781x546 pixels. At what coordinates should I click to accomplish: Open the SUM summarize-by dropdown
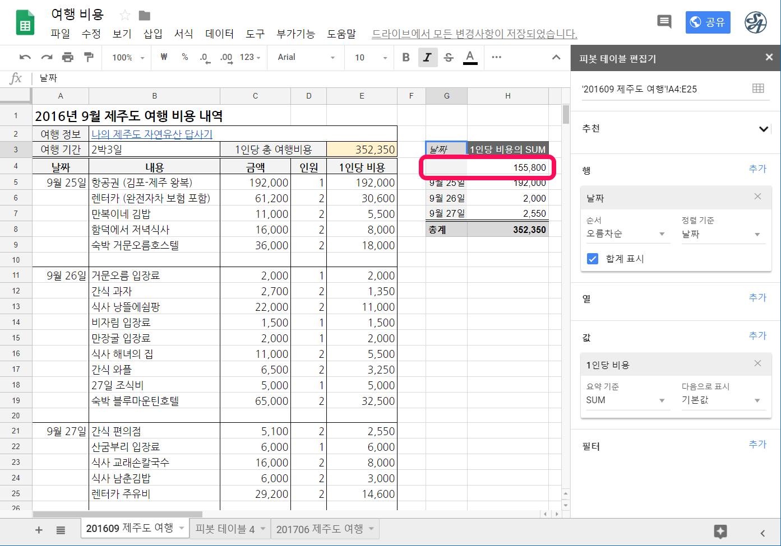click(x=625, y=400)
